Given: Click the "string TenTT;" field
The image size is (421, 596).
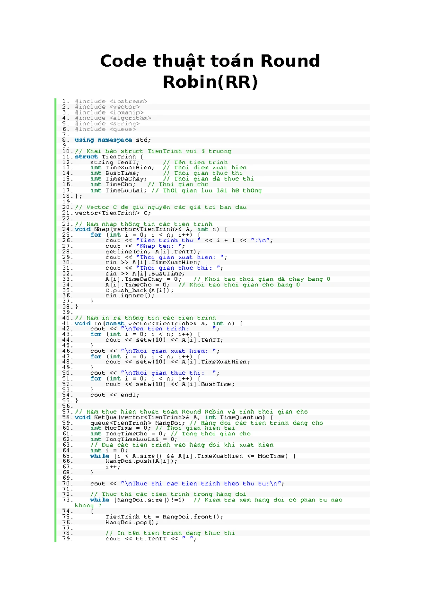Looking at the screenshot, I should pyautogui.click(x=115, y=162).
